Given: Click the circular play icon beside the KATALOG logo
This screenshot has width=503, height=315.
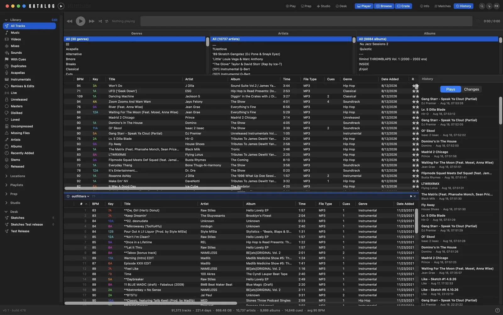Looking at the screenshot, I should tap(61, 6).
